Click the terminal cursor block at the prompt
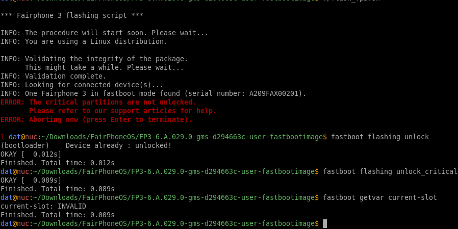458x229 pixels. (325, 224)
